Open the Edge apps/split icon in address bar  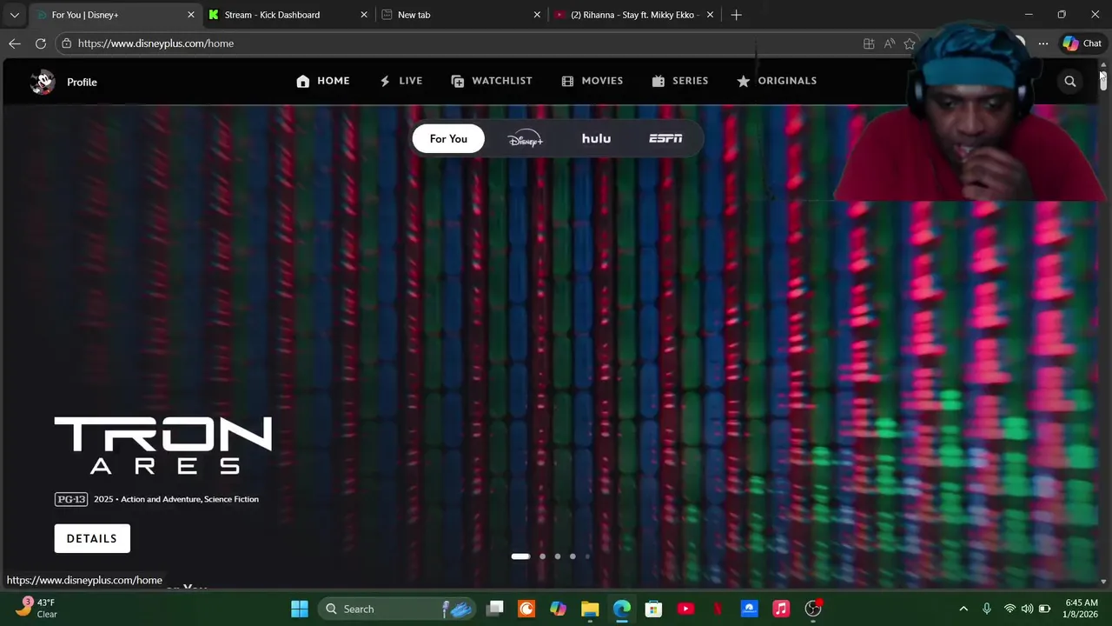pos(869,43)
